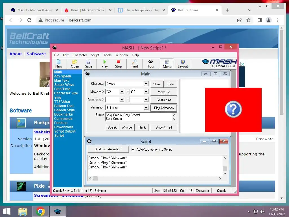Save the script using the Save icon

coord(88,64)
